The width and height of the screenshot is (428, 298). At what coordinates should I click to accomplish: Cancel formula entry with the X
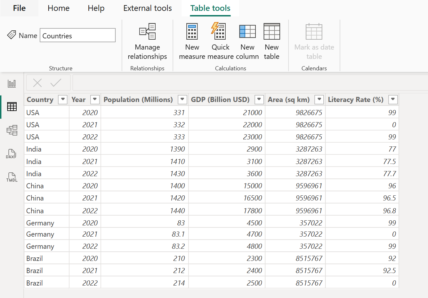click(37, 82)
